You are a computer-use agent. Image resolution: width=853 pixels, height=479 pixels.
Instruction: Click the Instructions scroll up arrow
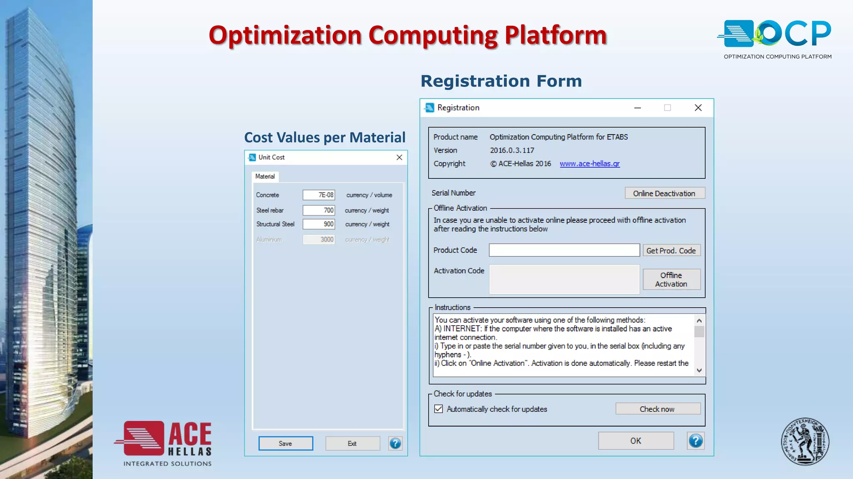(x=699, y=321)
